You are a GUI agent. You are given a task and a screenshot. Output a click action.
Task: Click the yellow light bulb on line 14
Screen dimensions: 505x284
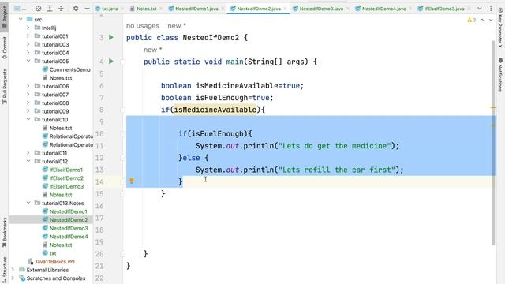click(132, 181)
